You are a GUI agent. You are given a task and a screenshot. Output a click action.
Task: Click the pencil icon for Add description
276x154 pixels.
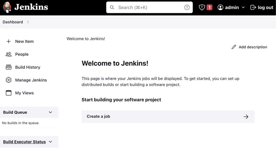(x=233, y=47)
